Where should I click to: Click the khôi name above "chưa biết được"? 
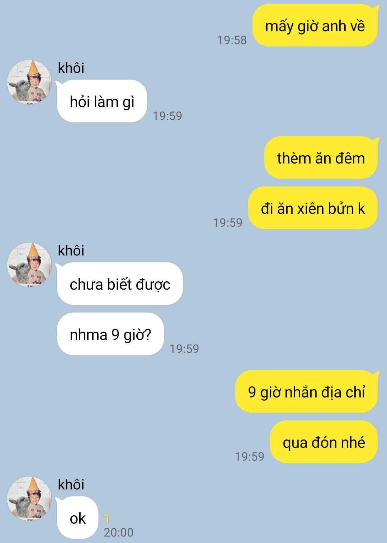(x=71, y=250)
